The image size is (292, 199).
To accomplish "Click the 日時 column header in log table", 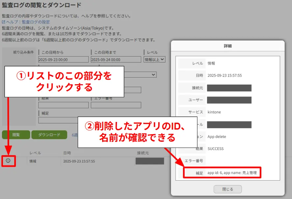I will click(67, 153).
